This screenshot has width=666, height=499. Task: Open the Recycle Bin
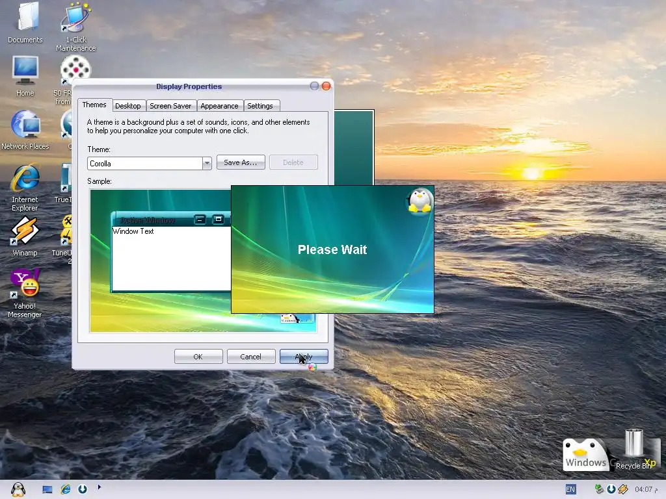point(634,450)
